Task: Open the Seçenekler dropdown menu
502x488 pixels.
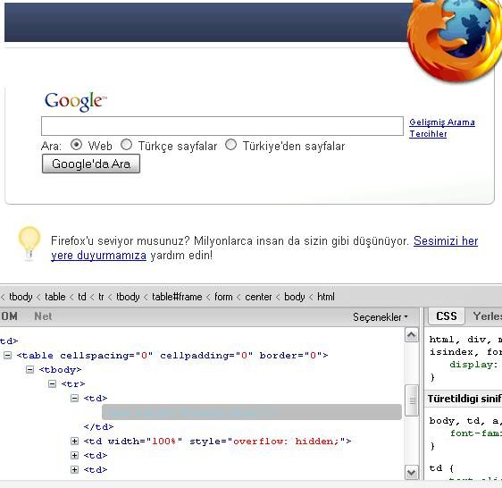Action: click(381, 317)
